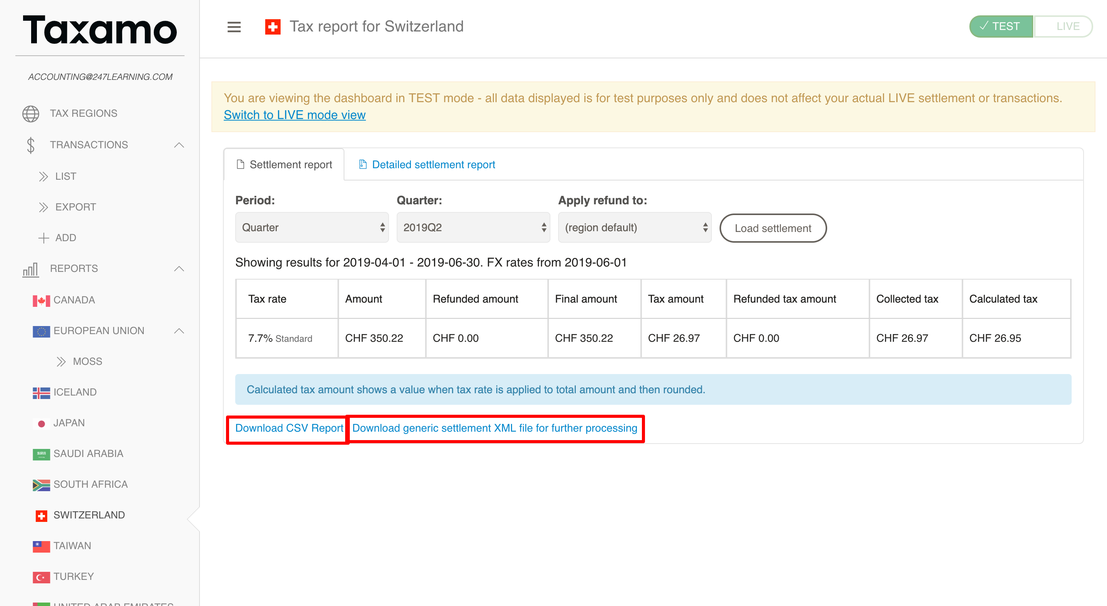Select the TEST mode toggle

[1001, 26]
